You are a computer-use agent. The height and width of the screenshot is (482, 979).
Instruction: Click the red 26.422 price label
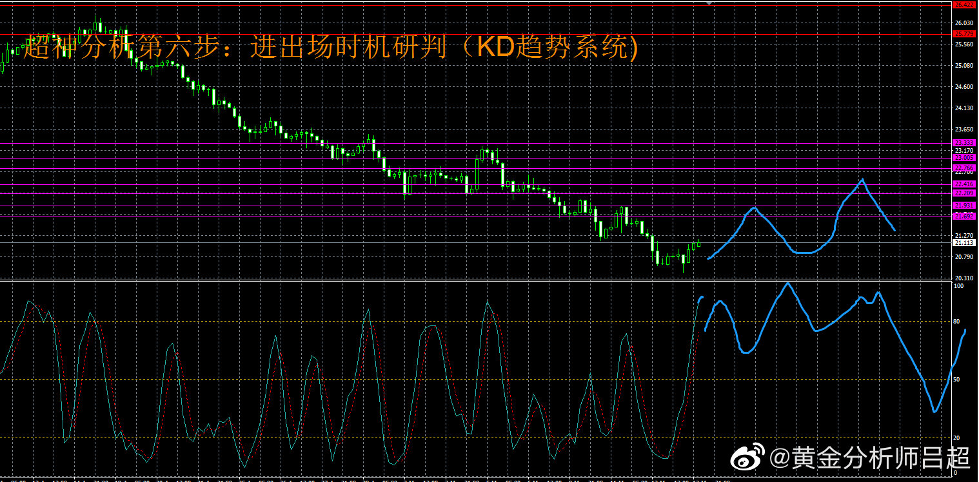click(x=964, y=5)
